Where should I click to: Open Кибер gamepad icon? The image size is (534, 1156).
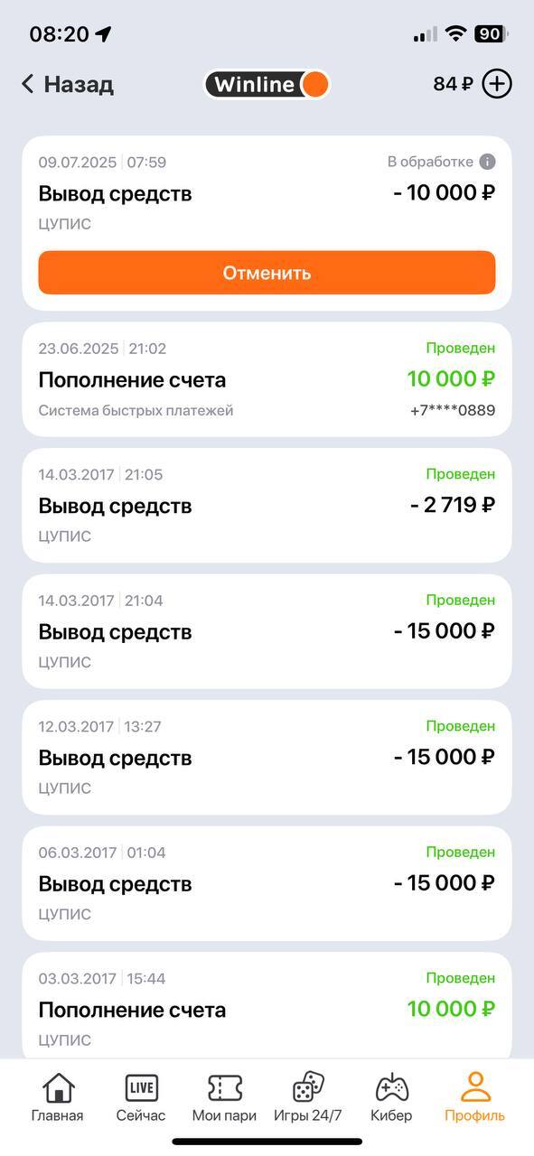click(x=391, y=1087)
